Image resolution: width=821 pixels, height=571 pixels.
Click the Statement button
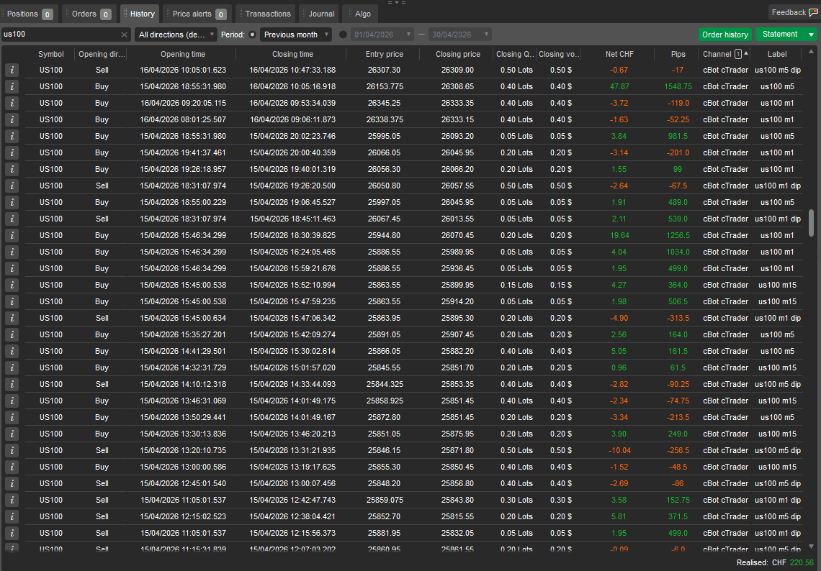click(780, 34)
